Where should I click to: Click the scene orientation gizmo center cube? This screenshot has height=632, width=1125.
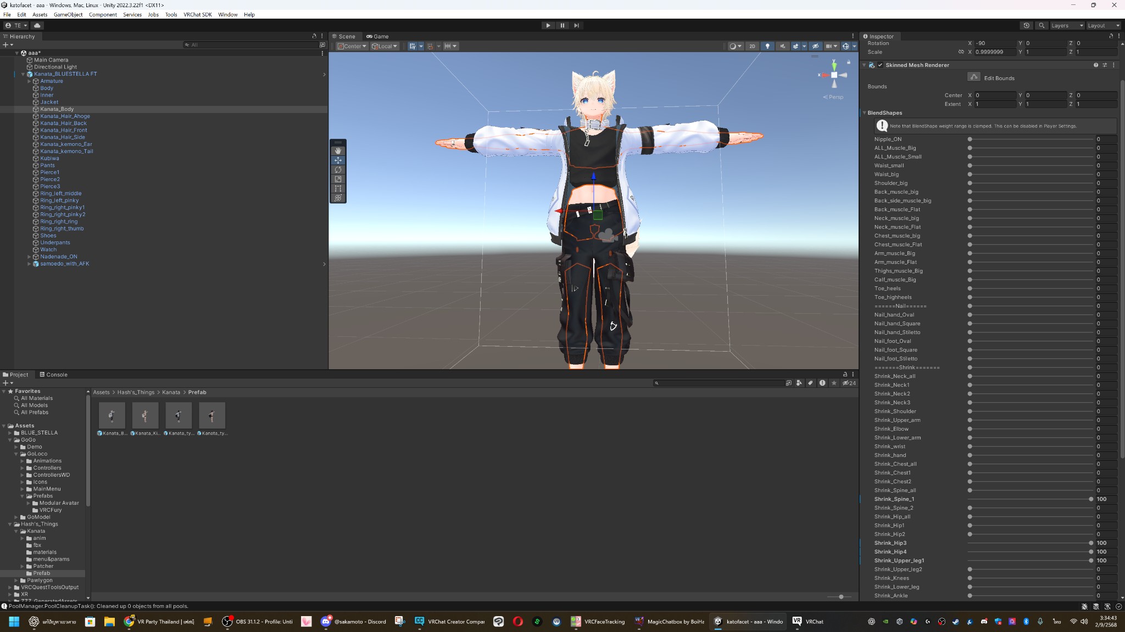click(x=834, y=75)
